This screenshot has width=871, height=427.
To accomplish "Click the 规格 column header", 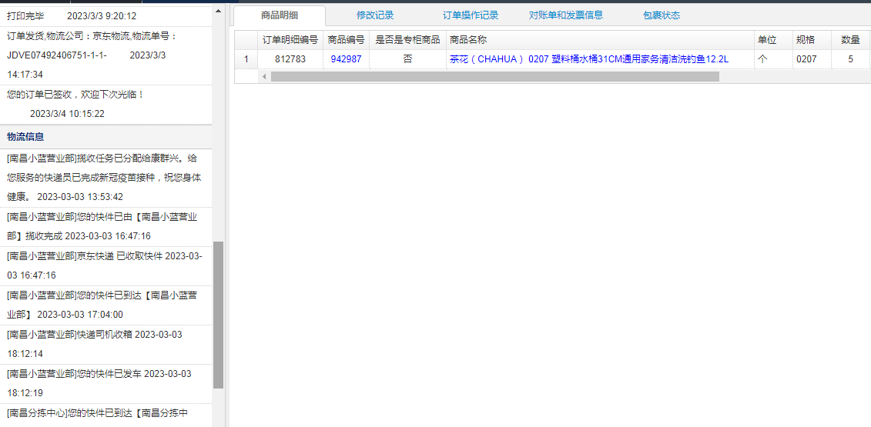I will pos(811,40).
